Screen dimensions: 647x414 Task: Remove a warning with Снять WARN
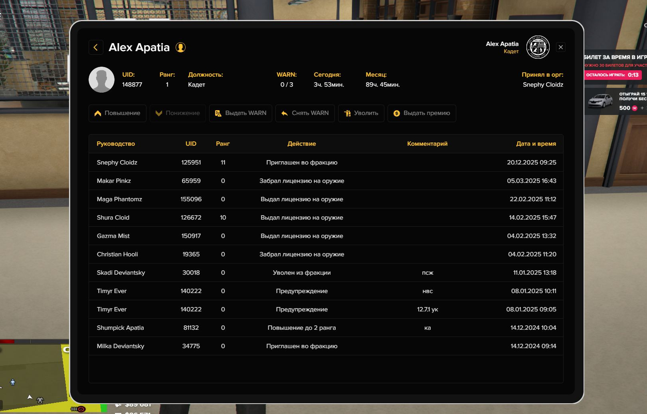click(x=305, y=113)
